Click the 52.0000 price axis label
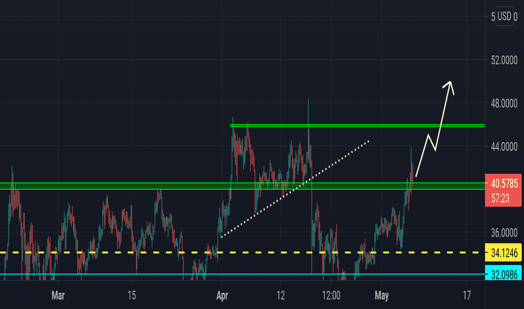This screenshot has width=524, height=309. 504,60
